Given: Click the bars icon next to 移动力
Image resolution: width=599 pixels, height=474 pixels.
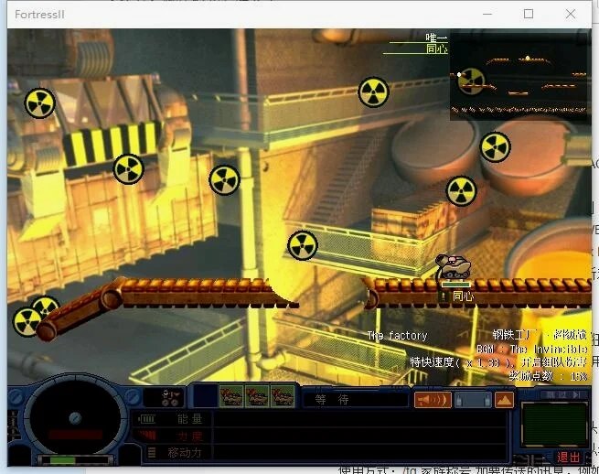Looking at the screenshot, I should point(152,453).
